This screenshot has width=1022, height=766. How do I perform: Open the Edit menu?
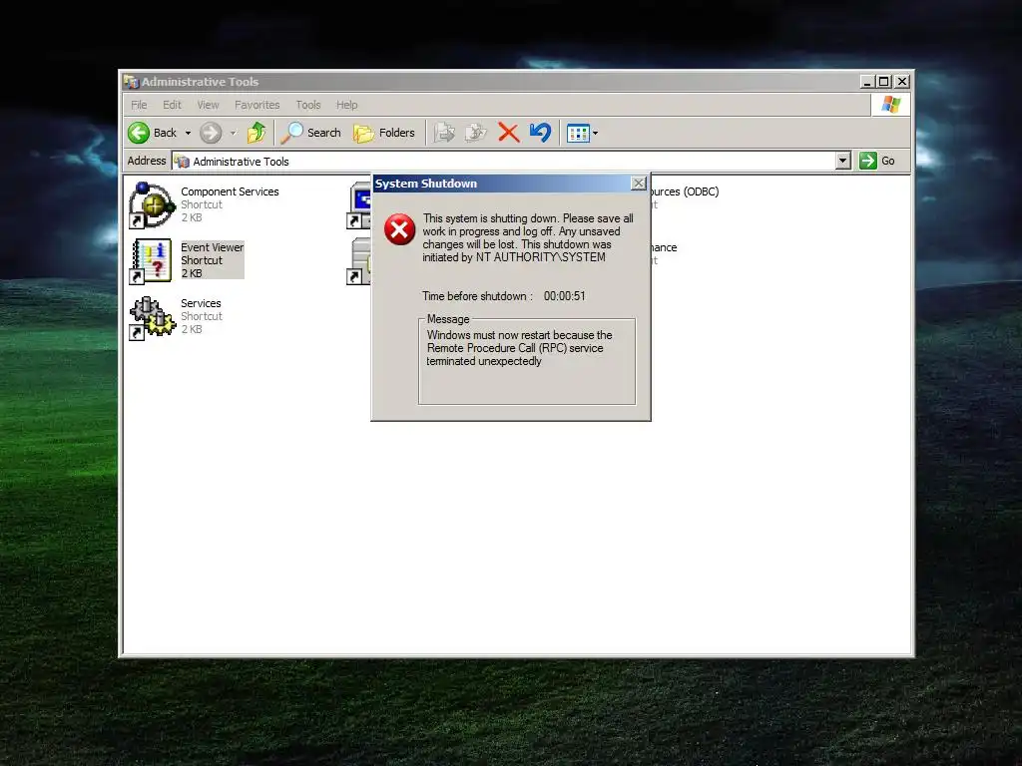(172, 105)
